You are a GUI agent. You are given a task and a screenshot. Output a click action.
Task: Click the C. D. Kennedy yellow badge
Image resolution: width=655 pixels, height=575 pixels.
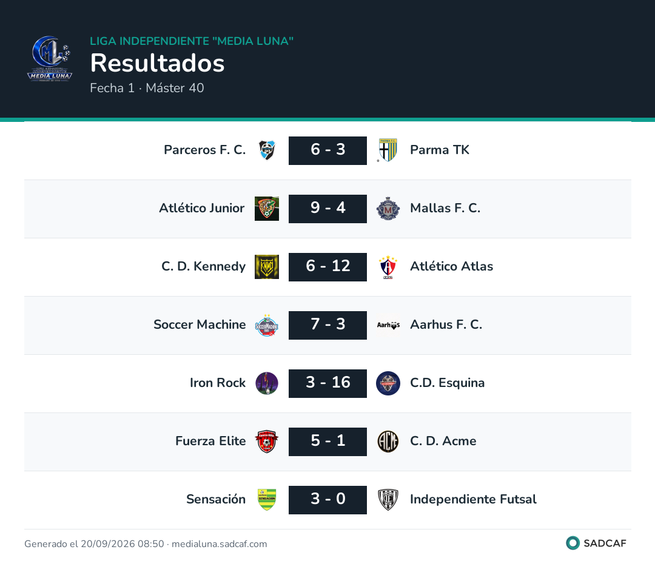(x=267, y=267)
